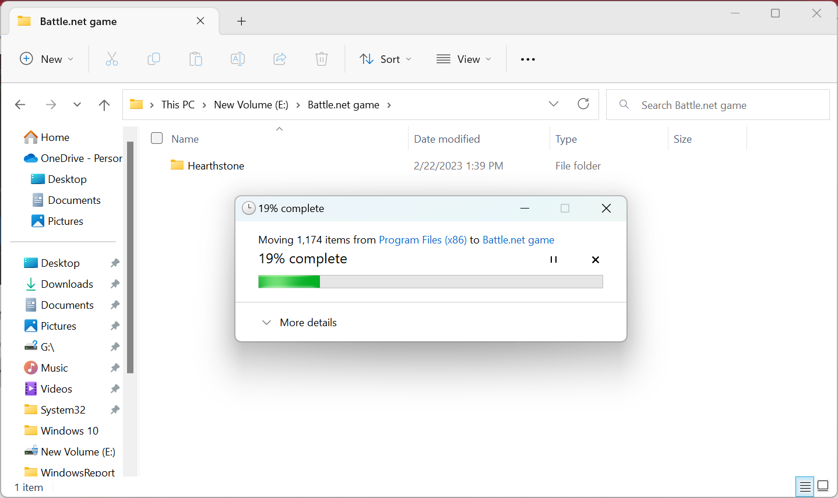Click the folder icon in address bar
The image size is (838, 498).
(136, 104)
